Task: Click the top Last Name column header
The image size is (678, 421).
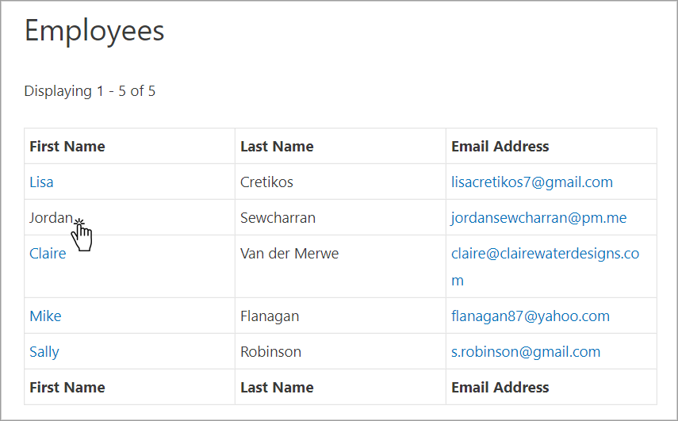Action: click(277, 147)
